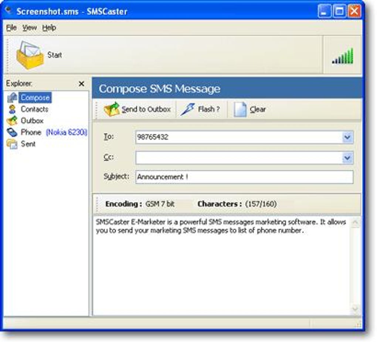The width and height of the screenshot is (377, 342).
Task: Click the Clear blank page icon
Action: (240, 109)
